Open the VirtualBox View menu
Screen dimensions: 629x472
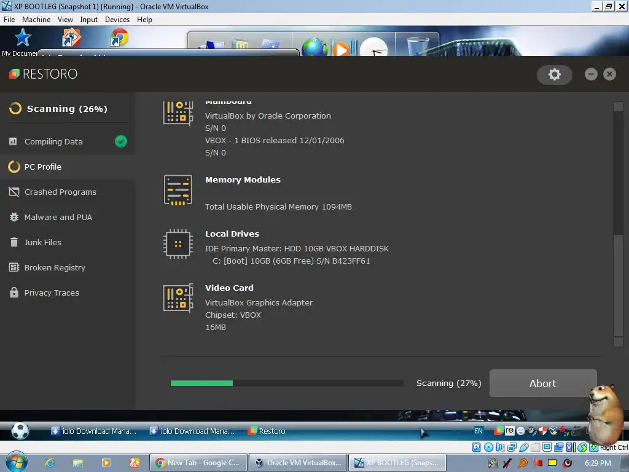(65, 19)
